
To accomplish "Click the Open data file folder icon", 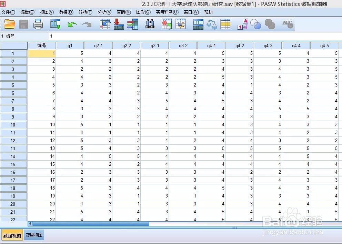I will (x=9, y=24).
